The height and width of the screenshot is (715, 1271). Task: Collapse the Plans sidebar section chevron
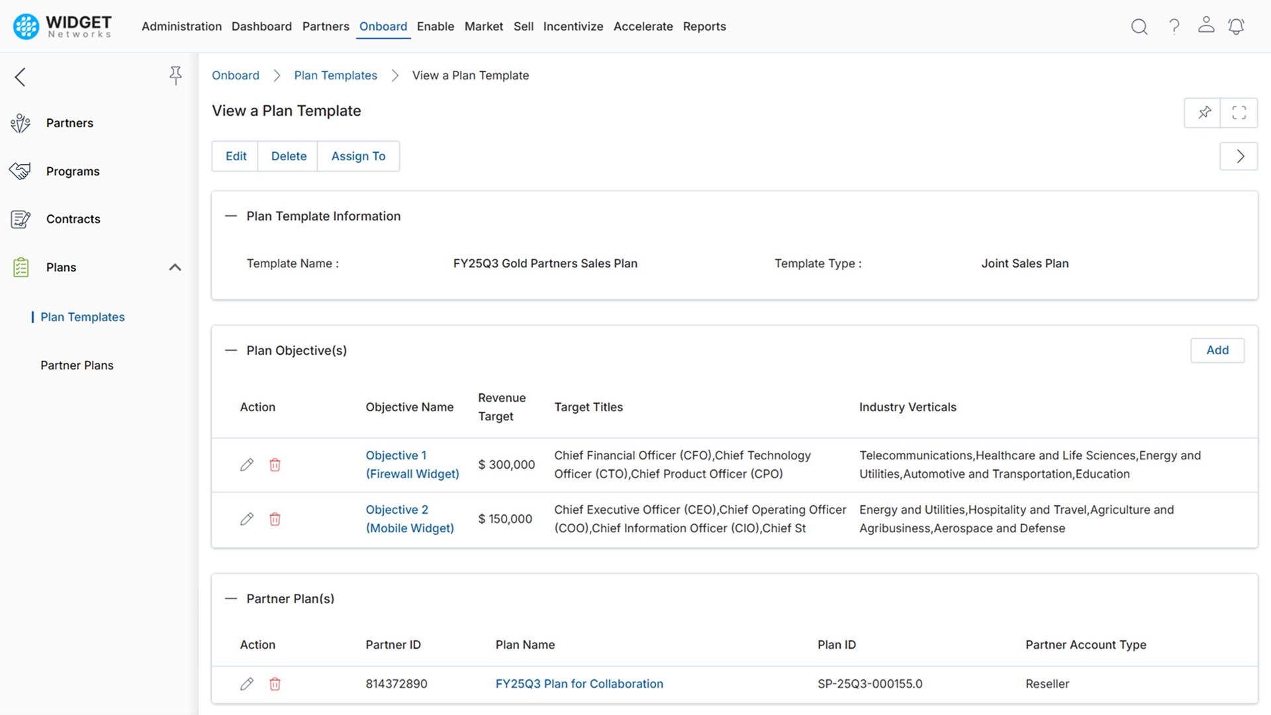point(175,267)
